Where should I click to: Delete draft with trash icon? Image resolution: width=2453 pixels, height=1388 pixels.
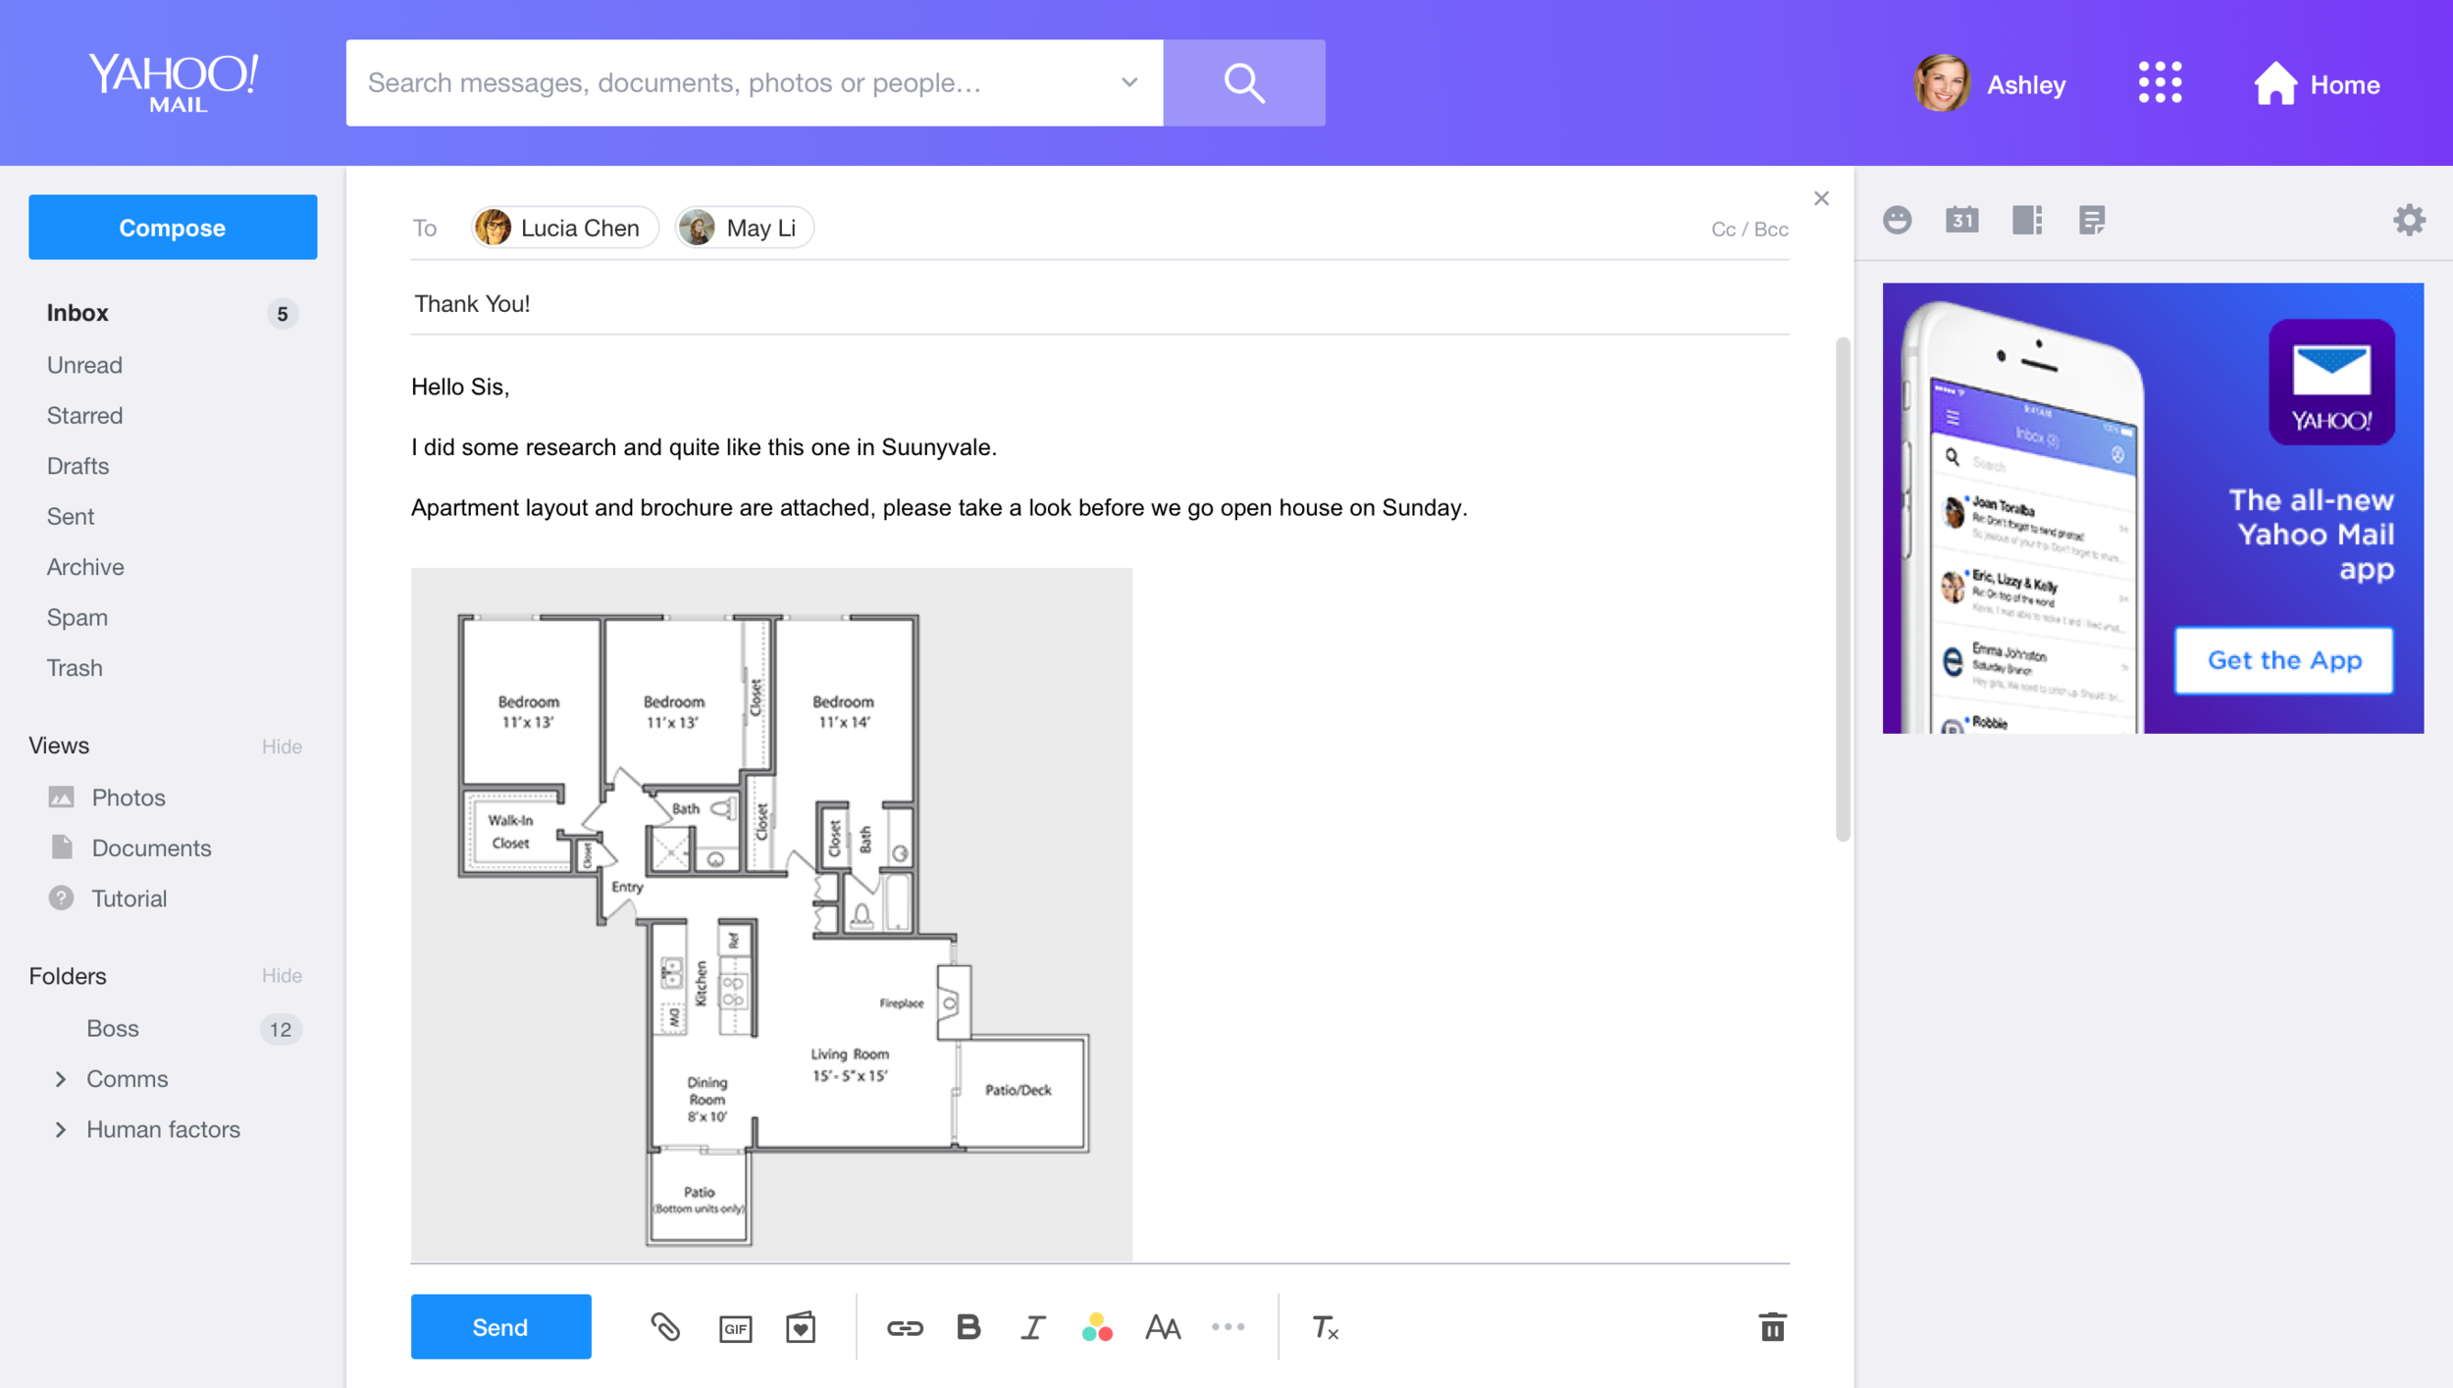point(1772,1327)
